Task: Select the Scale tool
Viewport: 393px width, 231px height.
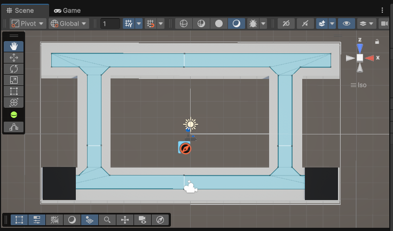Action: [14, 80]
